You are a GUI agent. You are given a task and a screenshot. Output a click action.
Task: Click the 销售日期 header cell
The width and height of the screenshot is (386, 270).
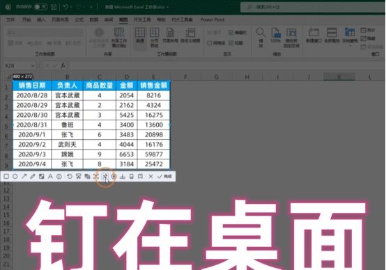tap(32, 86)
